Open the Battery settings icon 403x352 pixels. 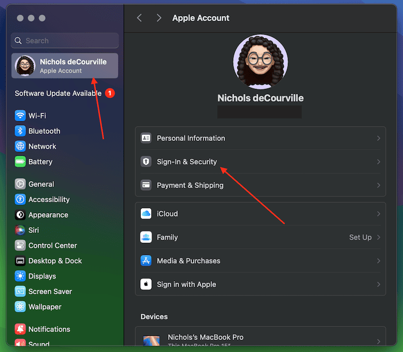tap(20, 162)
